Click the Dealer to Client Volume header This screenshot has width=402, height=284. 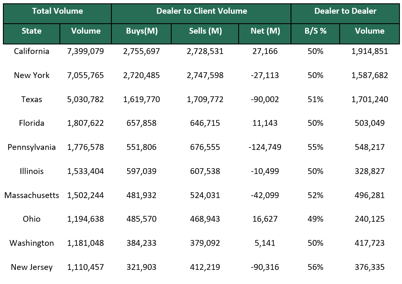[201, 11]
